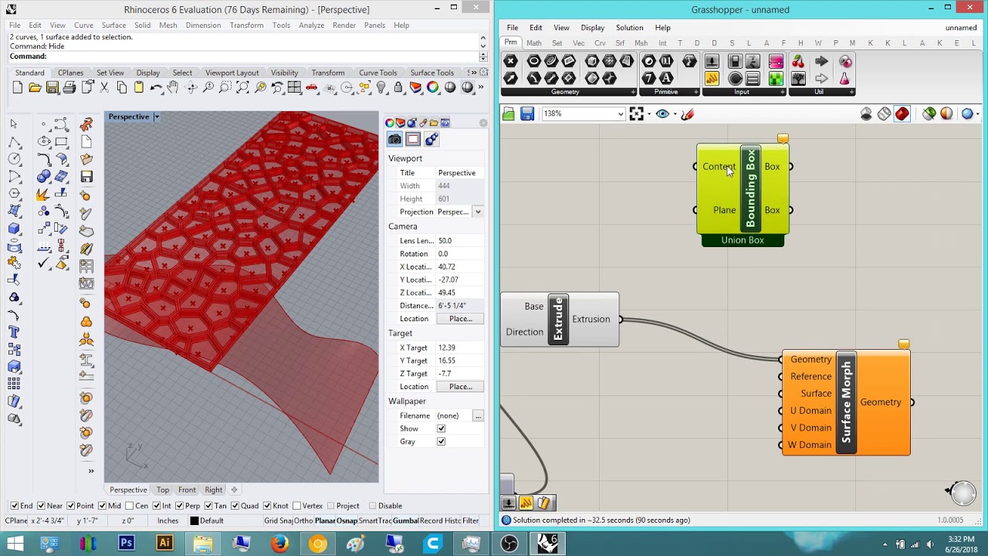Click the red car icon in Rhino toolbar
This screenshot has width=988, height=556.
coord(312,88)
